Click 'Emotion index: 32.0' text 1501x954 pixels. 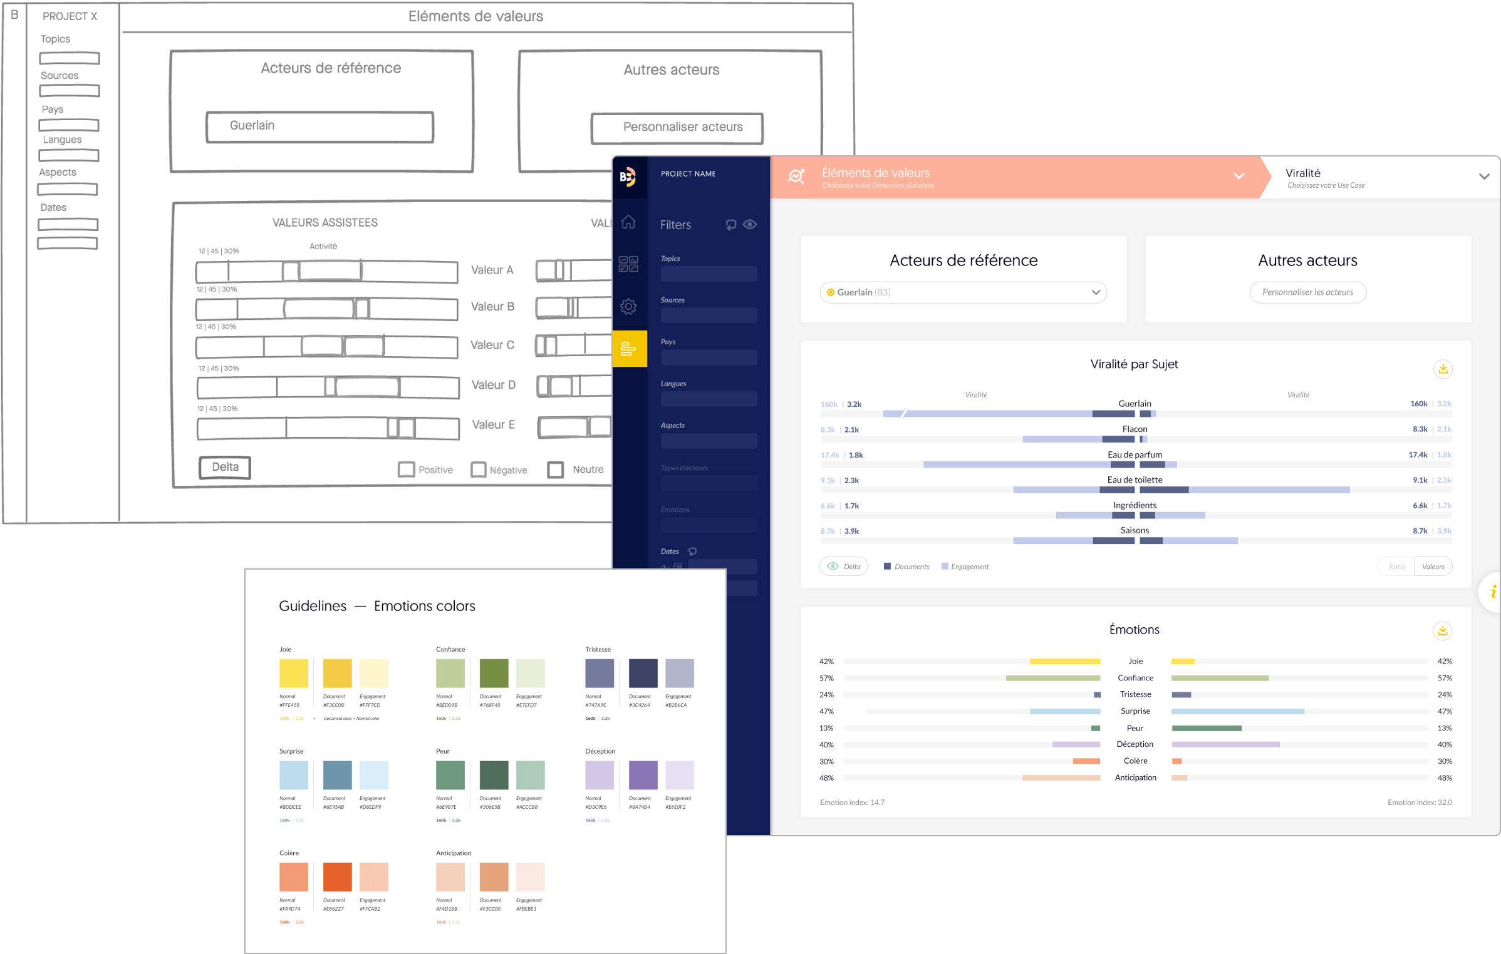point(1419,803)
